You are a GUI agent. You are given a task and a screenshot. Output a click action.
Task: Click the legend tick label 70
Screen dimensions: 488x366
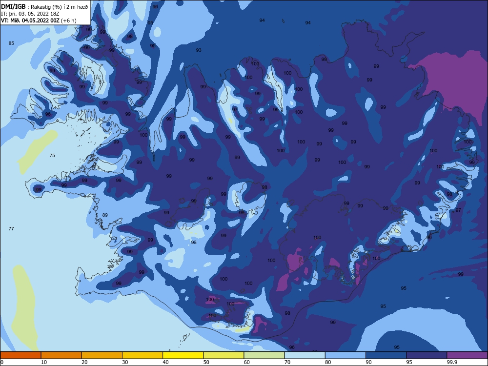click(x=287, y=362)
